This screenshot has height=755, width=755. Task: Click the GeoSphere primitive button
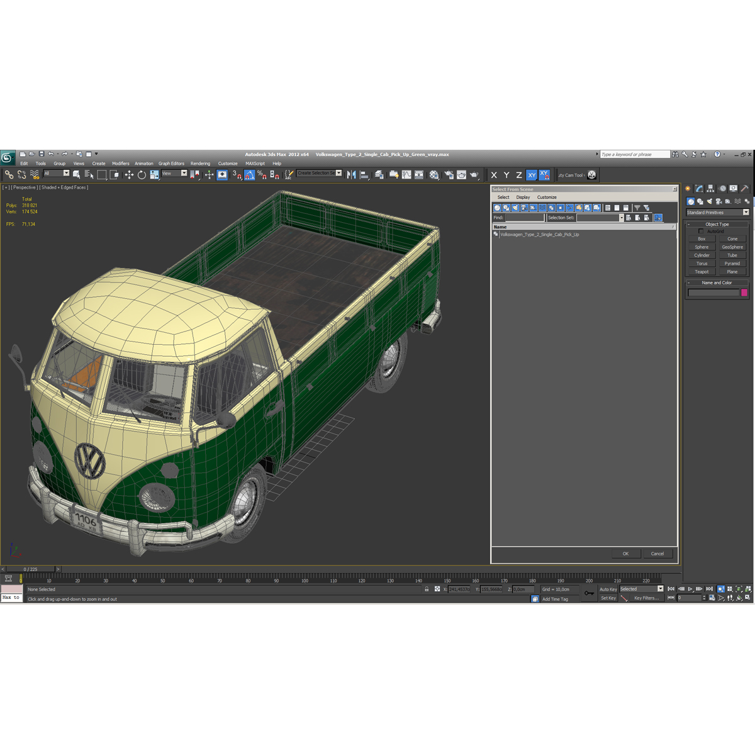732,247
